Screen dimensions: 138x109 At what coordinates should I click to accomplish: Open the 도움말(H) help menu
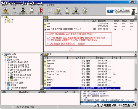point(51,5)
